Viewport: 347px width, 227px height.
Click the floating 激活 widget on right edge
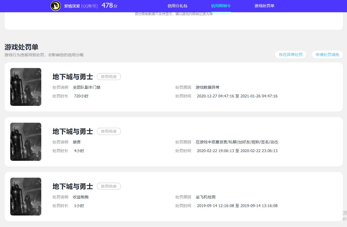[344, 213]
